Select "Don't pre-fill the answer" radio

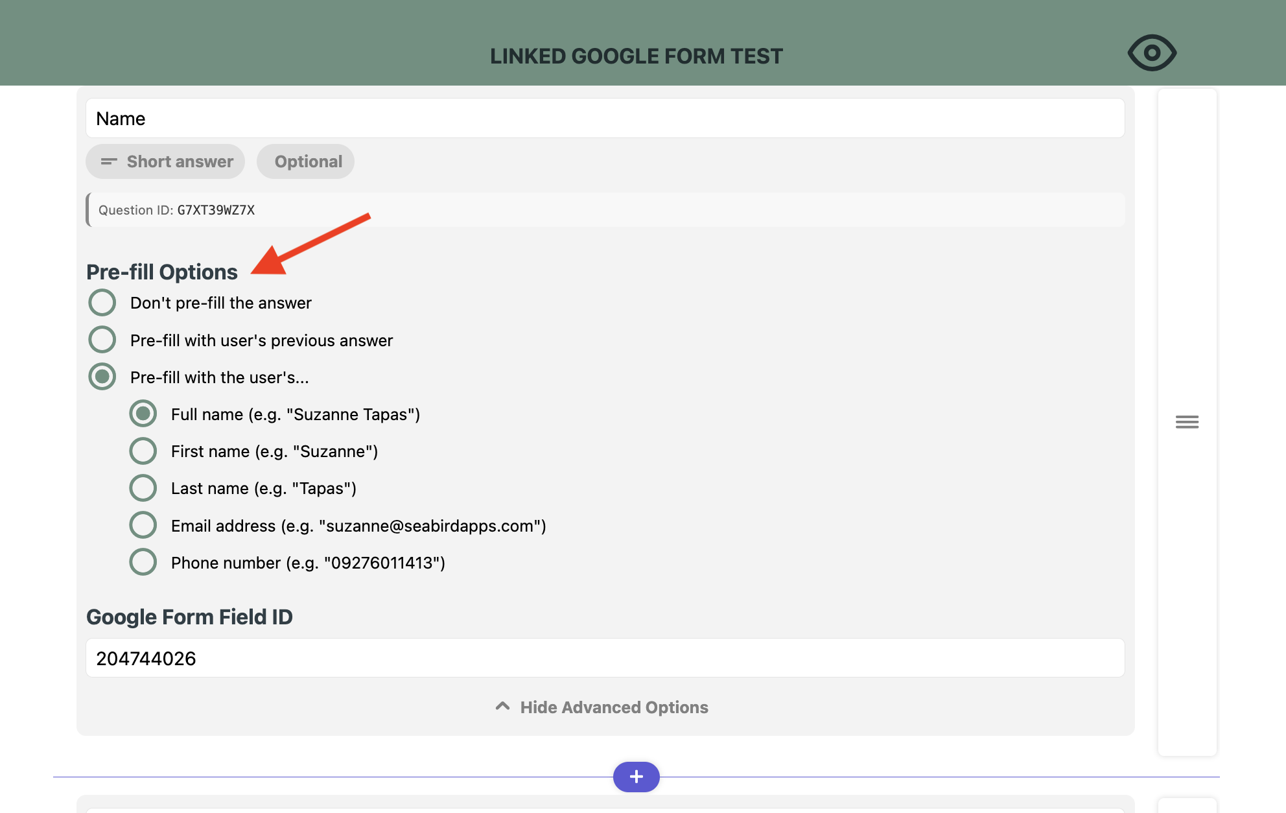click(102, 303)
